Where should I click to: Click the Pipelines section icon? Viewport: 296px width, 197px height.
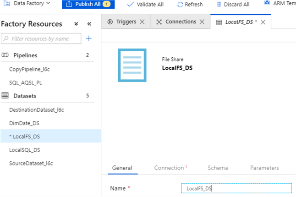click(5, 55)
